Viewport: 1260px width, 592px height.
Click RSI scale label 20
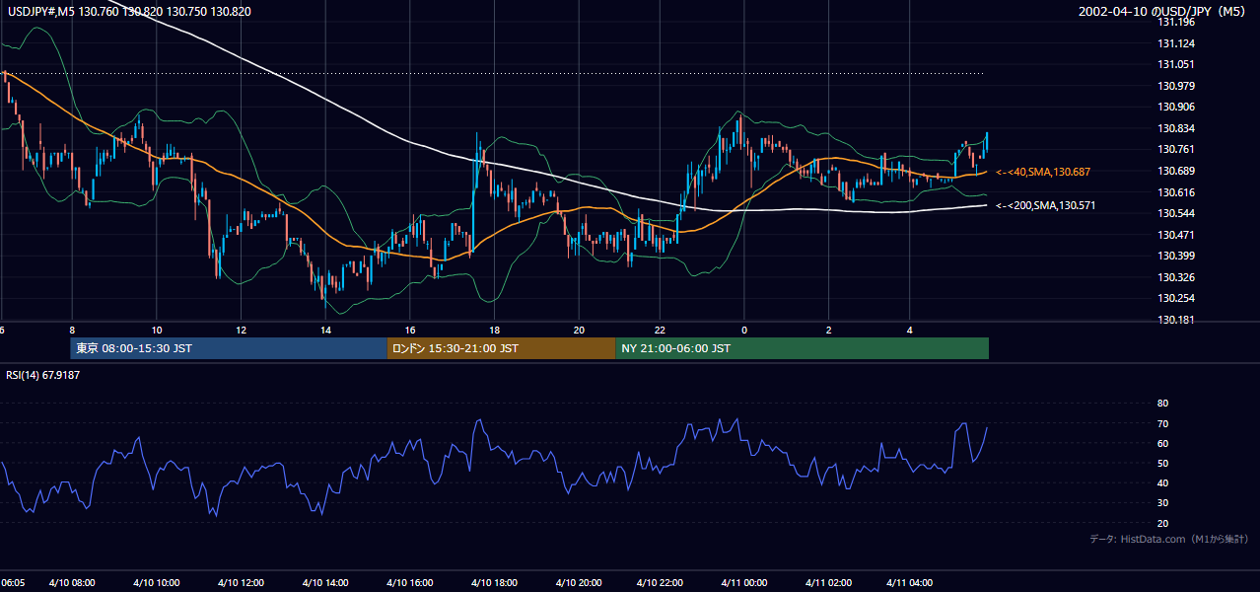point(1162,523)
